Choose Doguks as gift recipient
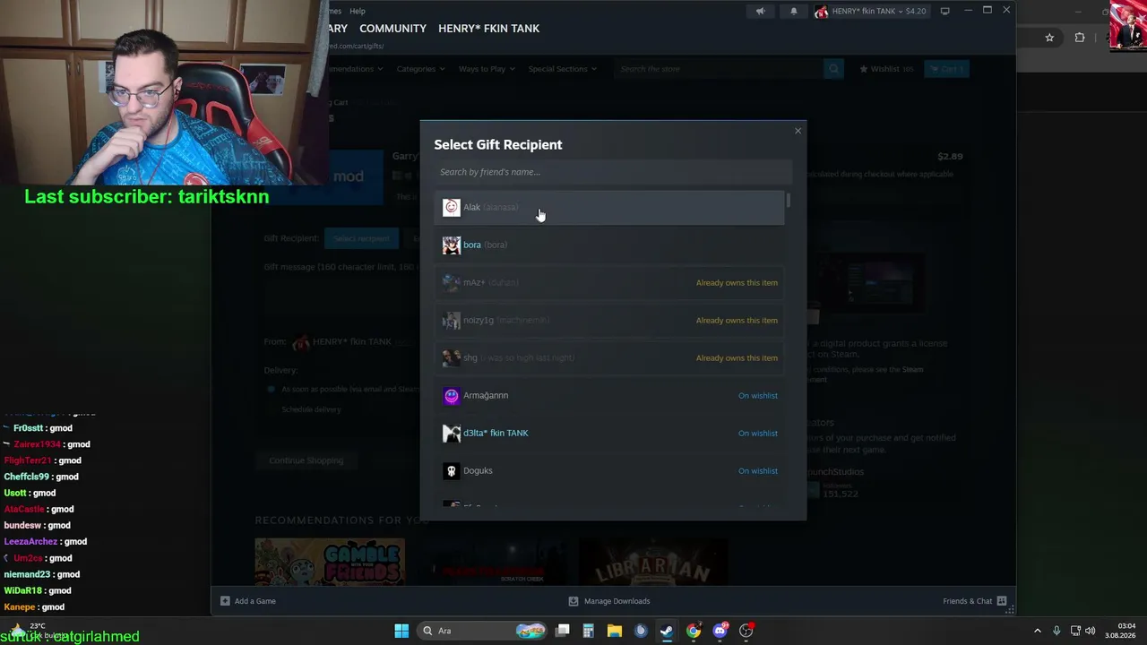The image size is (1147, 645). click(609, 470)
